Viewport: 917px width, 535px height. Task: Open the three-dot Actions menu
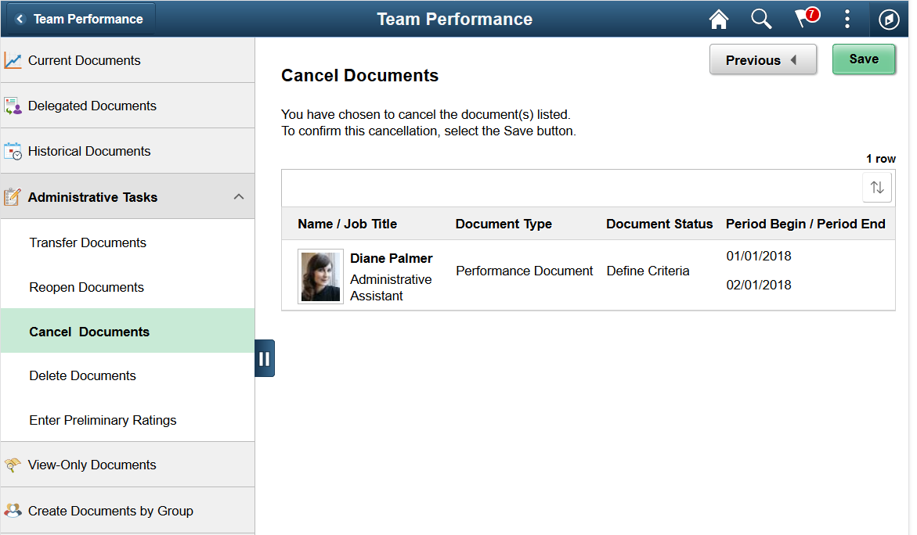[847, 20]
